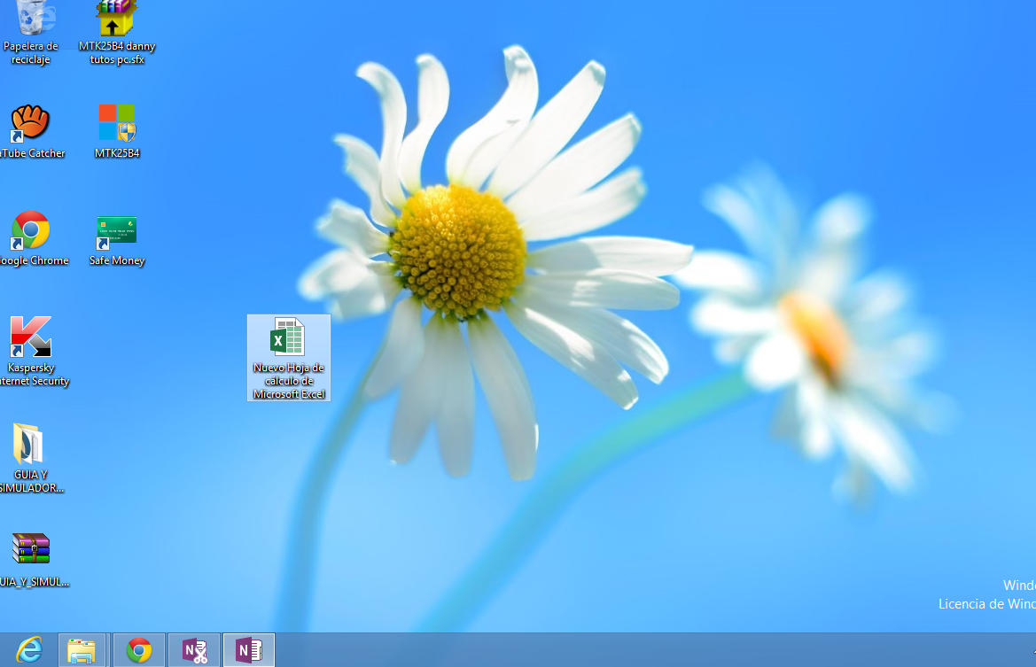Click the Kaspersky Internet Security shortcut
This screenshot has width=1036, height=667.
tap(30, 337)
